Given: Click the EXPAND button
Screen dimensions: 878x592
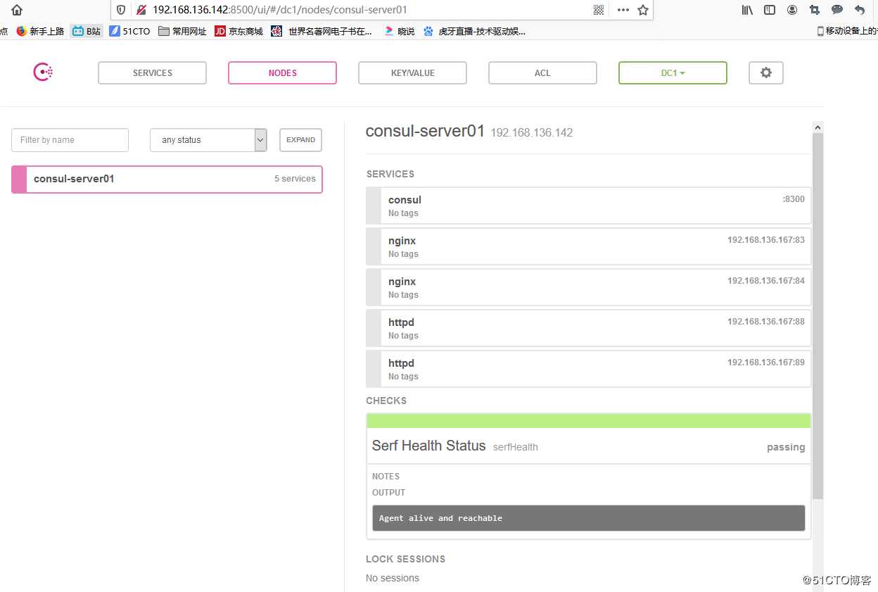Looking at the screenshot, I should click(300, 140).
